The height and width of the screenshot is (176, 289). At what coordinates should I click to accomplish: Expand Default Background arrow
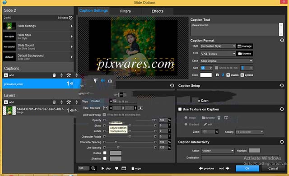pyautogui.click(x=72, y=57)
